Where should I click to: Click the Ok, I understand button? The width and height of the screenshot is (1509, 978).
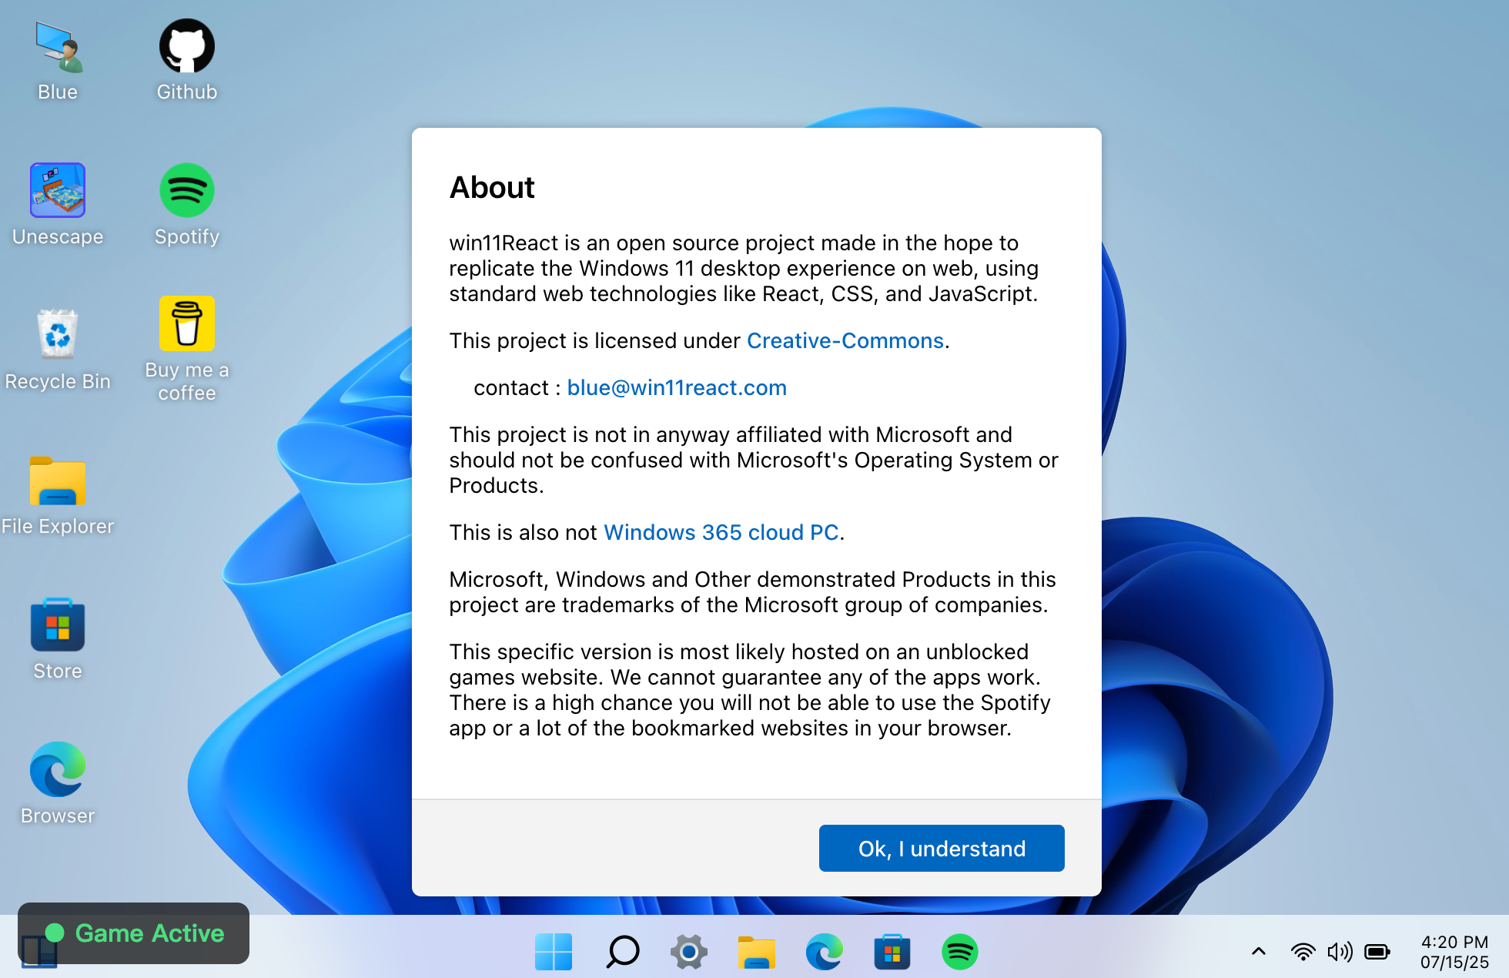pos(942,849)
